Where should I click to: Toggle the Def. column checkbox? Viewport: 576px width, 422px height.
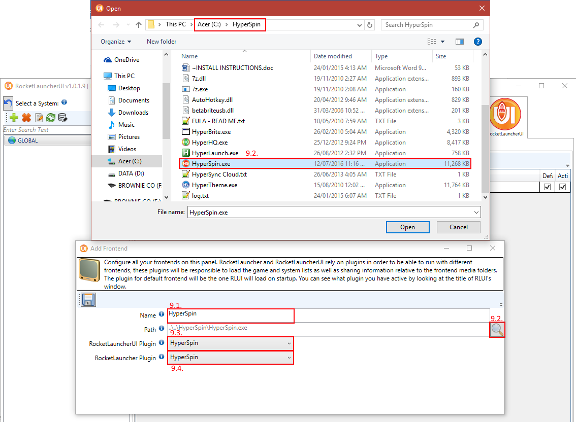547,187
